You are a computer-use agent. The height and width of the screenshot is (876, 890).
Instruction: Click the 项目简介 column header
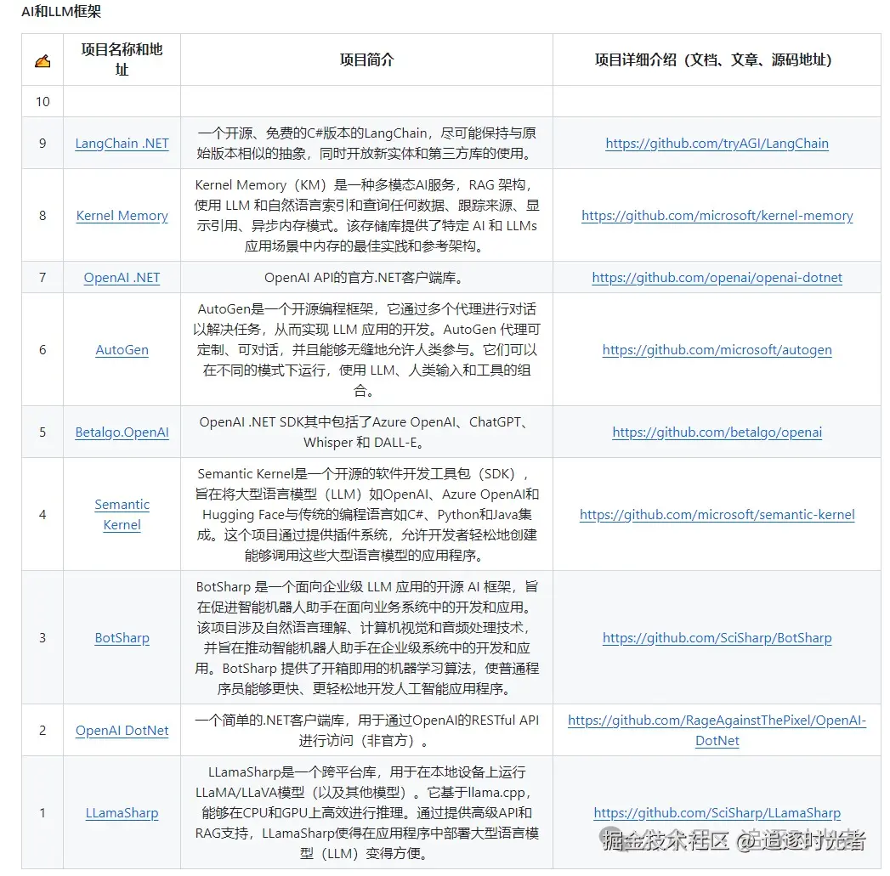[x=366, y=59]
